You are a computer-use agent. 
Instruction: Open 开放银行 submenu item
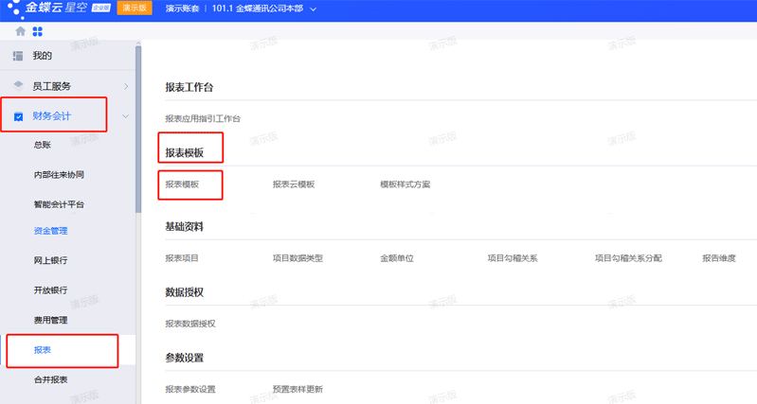point(51,290)
